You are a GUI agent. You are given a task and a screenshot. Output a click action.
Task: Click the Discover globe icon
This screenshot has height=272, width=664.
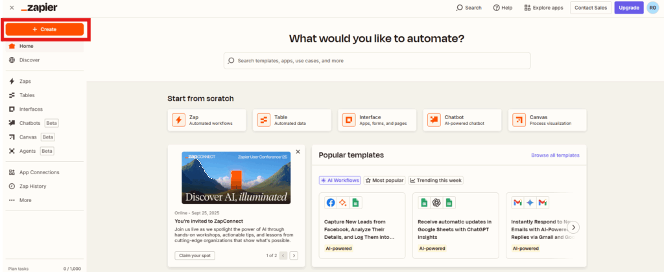12,60
